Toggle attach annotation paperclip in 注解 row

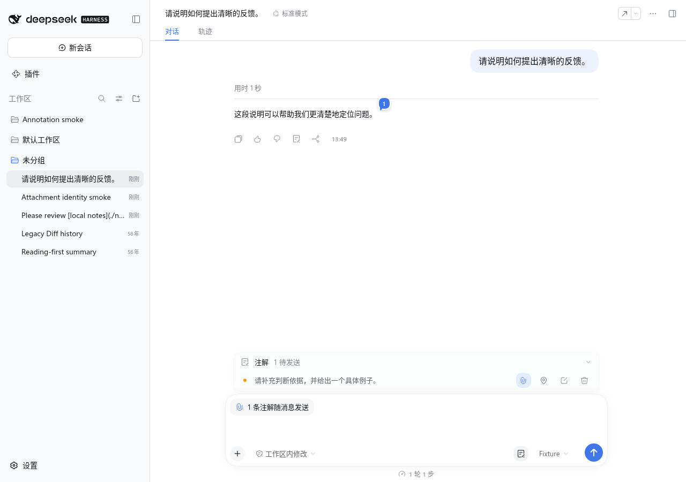523,380
